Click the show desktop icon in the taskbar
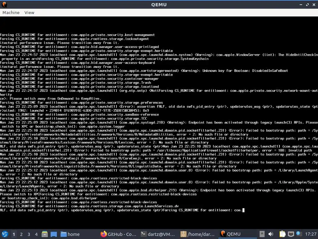Viewport: 318px width, 239px height. pyautogui.click(x=53, y=234)
